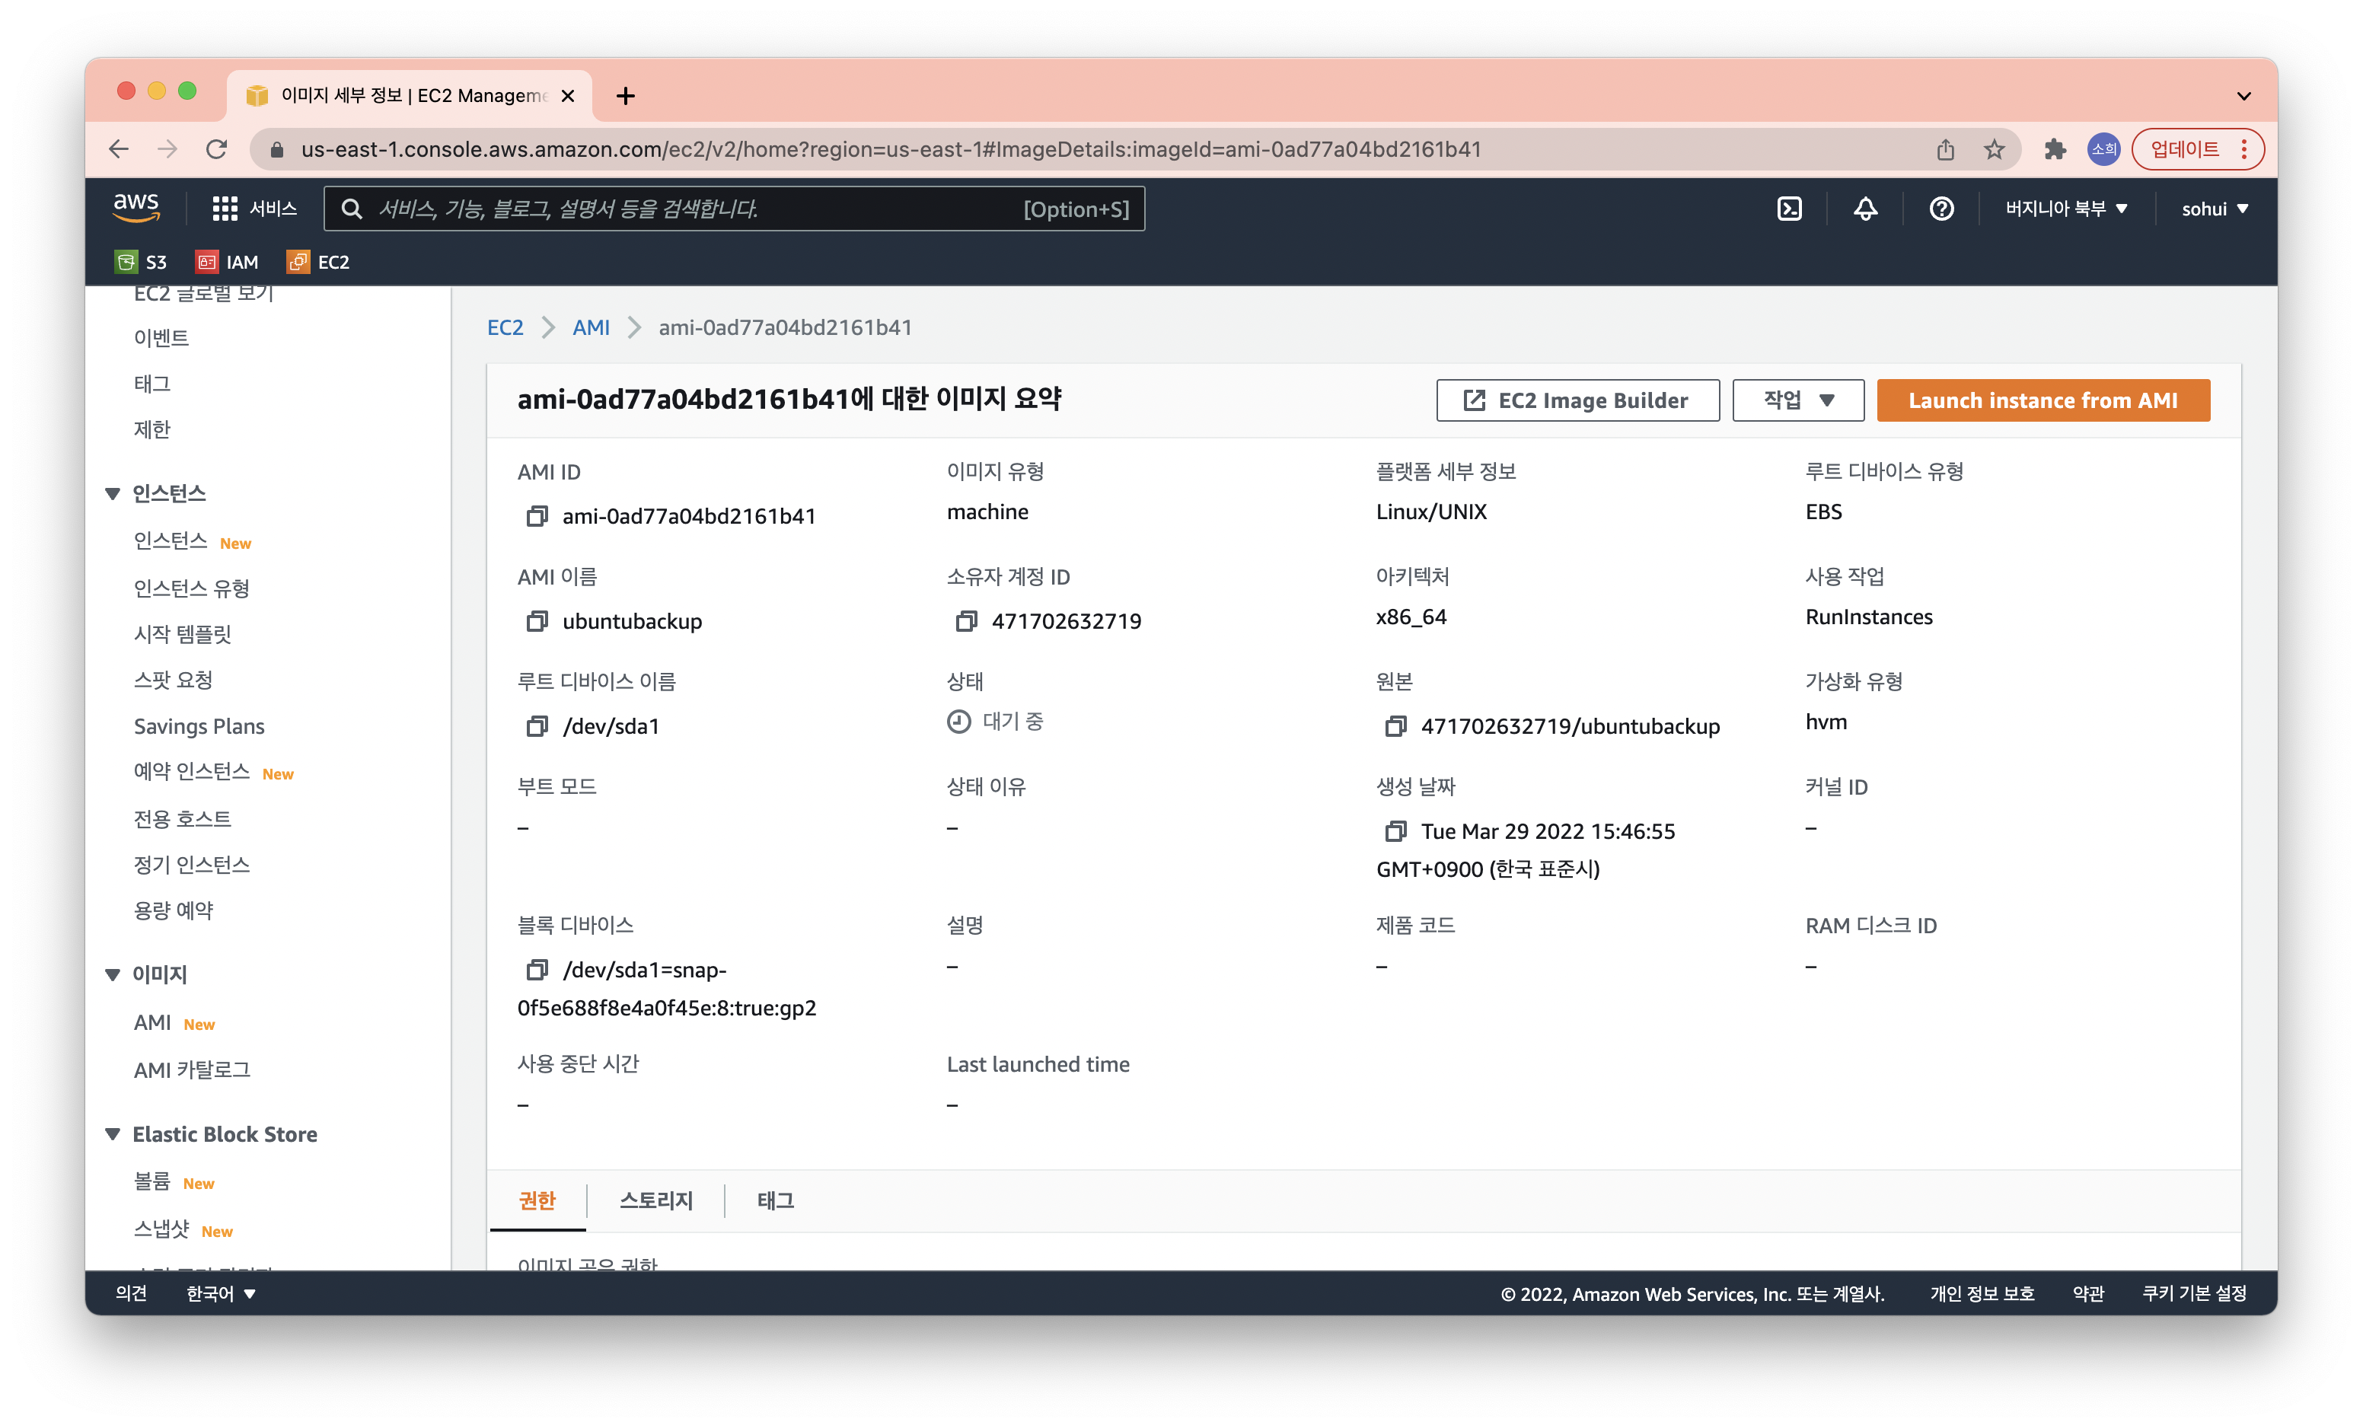Open AWS CloudShell icon in the header
2363x1428 pixels.
tap(1790, 209)
